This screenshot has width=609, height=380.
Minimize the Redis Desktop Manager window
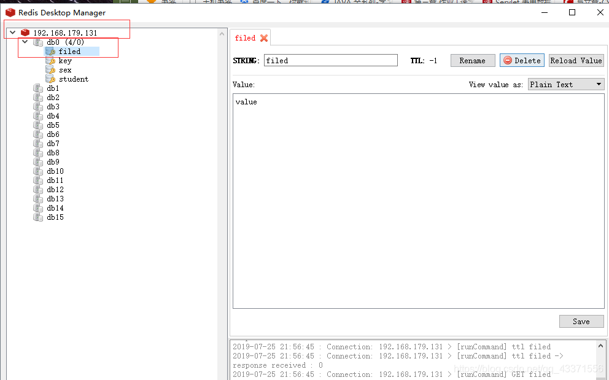click(545, 12)
